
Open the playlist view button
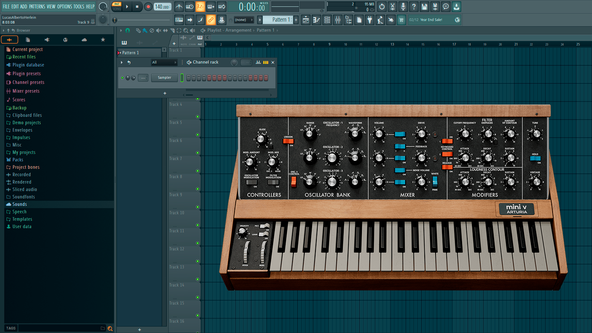point(306,20)
